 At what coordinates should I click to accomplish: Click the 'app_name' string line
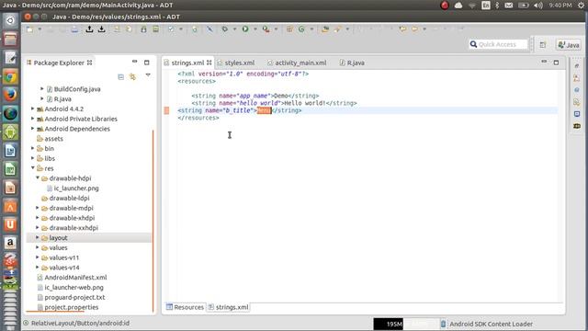click(x=255, y=96)
